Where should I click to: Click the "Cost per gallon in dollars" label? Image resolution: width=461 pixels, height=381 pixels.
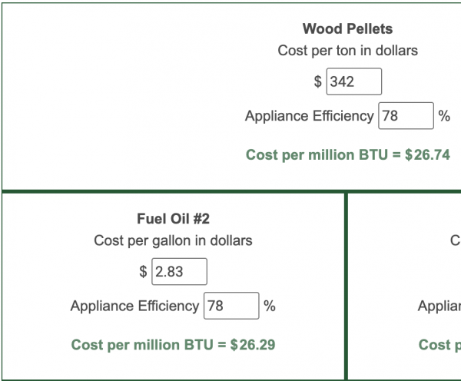click(173, 240)
